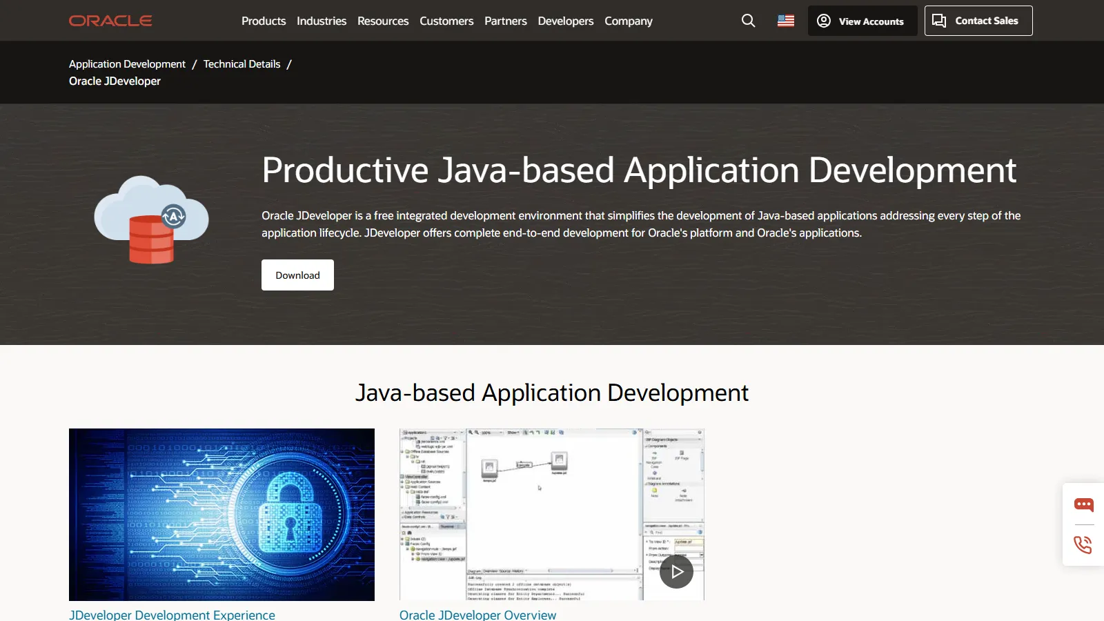Click the Download button
Viewport: 1104px width, 621px height.
click(x=297, y=275)
